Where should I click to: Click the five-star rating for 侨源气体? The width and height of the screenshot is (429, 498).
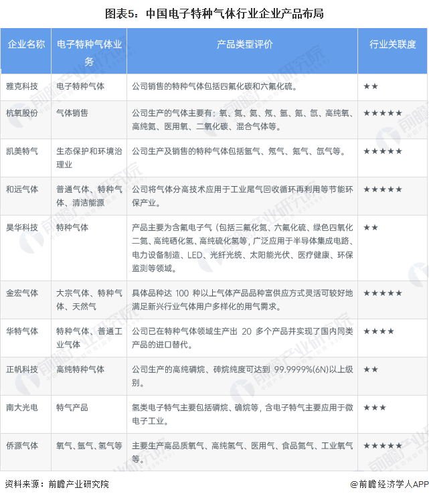point(383,446)
